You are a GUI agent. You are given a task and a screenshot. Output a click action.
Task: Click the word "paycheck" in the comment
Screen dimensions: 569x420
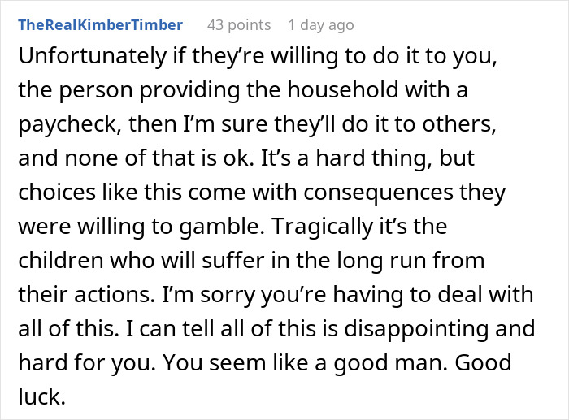point(64,127)
